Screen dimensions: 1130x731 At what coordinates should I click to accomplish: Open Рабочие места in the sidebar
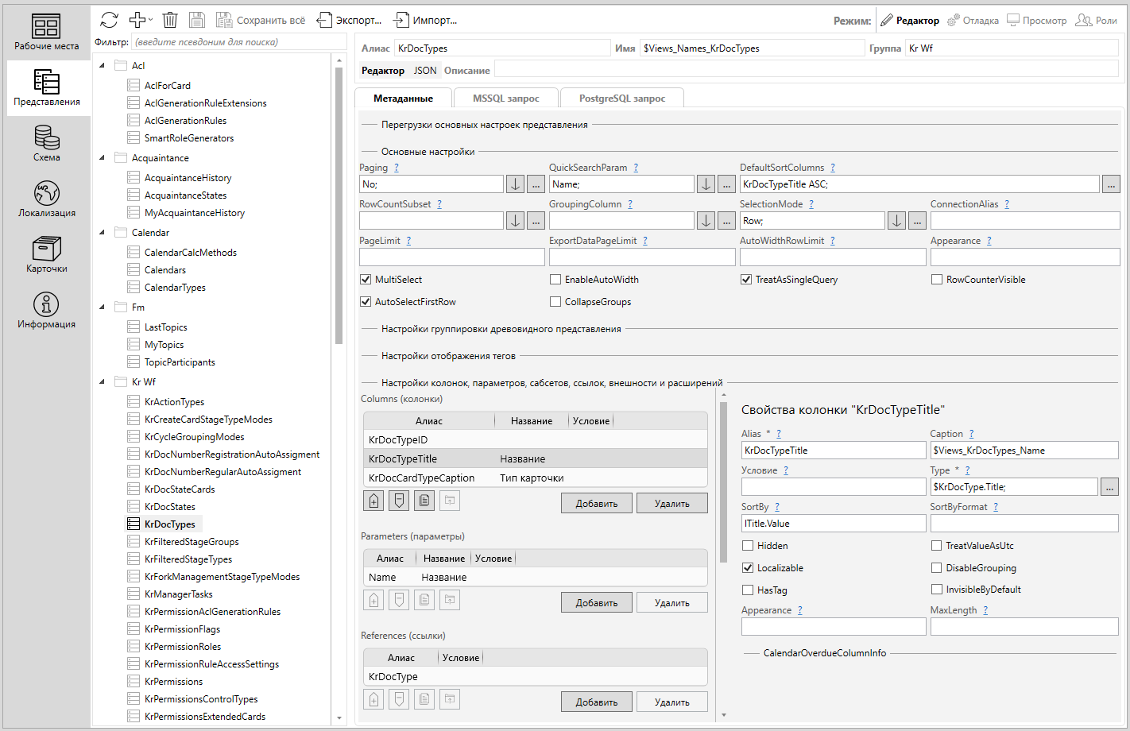click(47, 32)
